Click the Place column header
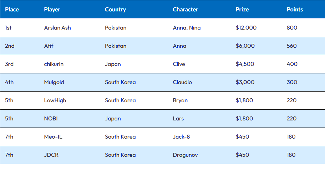Viewport: 325px width, 171px height. [x=12, y=10]
